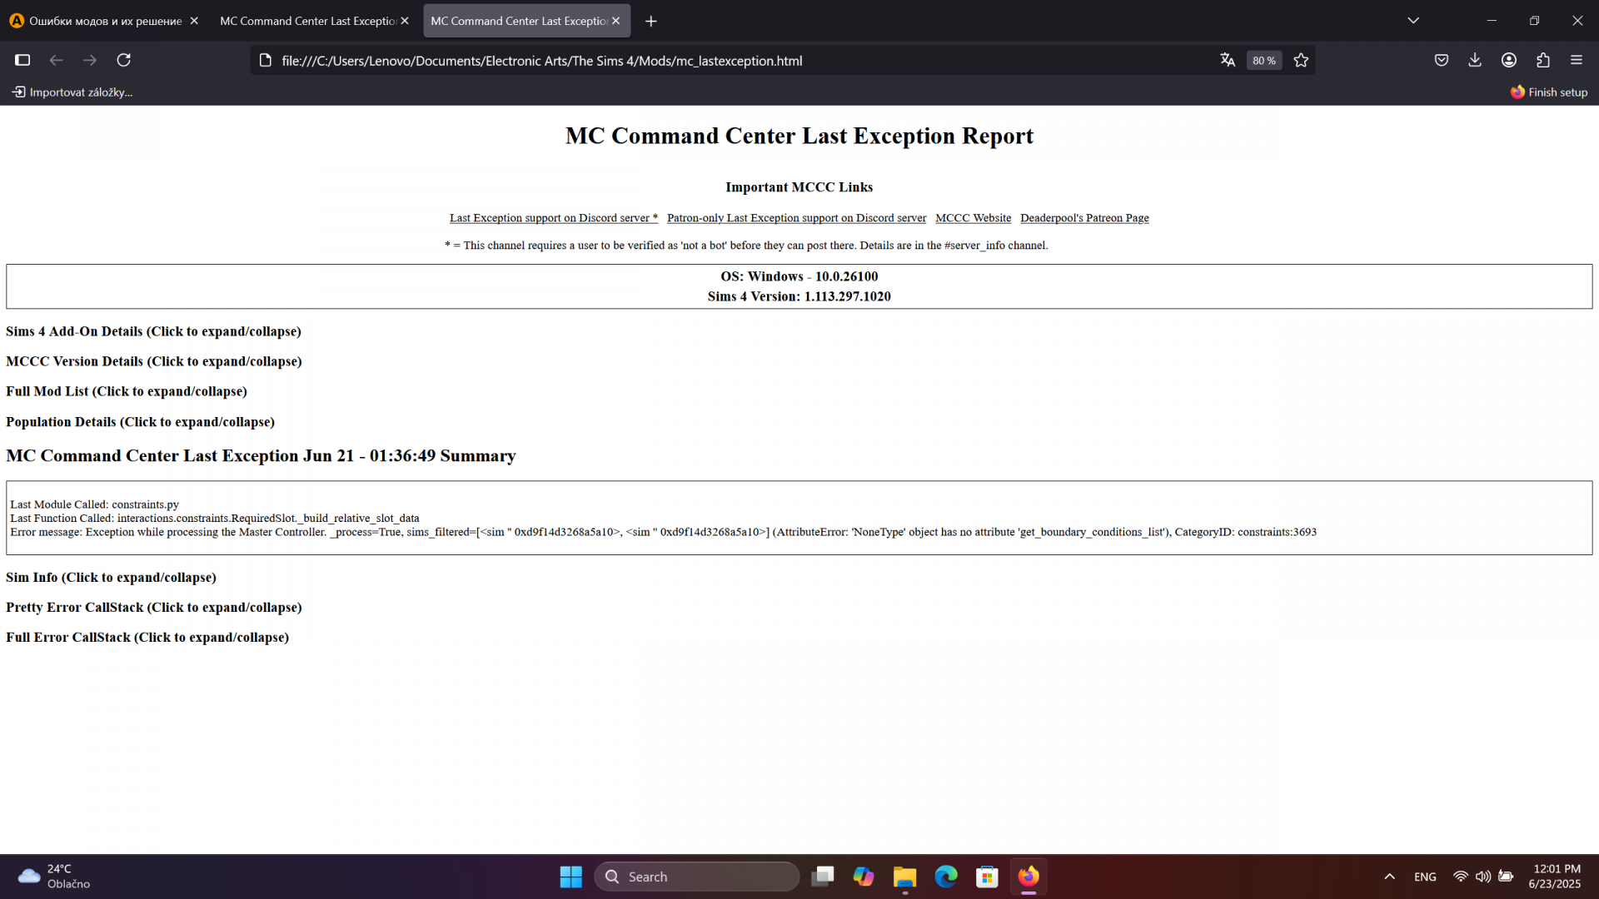The height and width of the screenshot is (899, 1599).
Task: Go back with the back arrow
Action: point(56,60)
